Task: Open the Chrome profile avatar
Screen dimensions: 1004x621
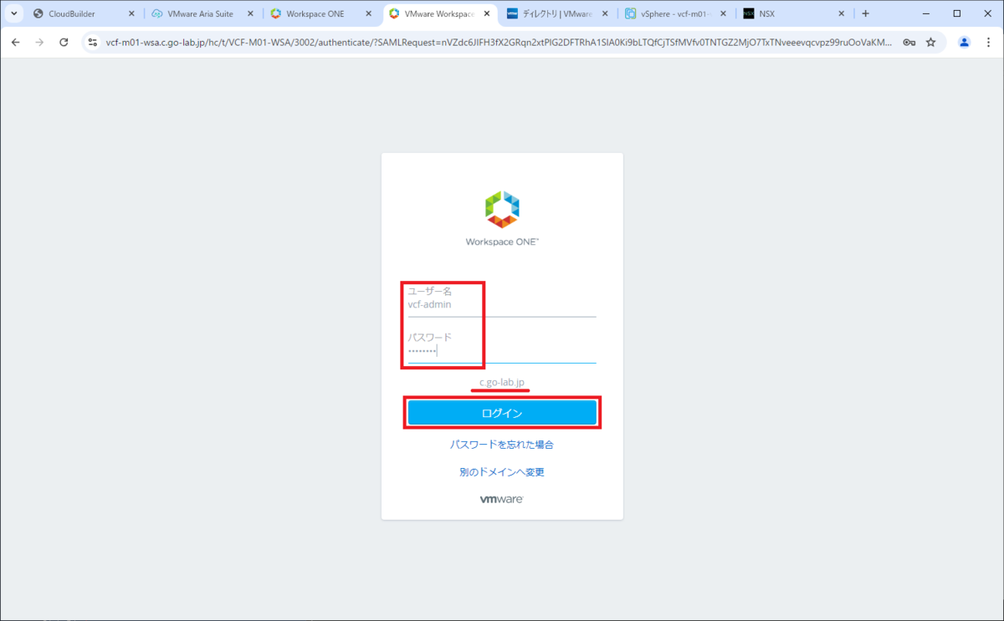Action: (x=964, y=42)
